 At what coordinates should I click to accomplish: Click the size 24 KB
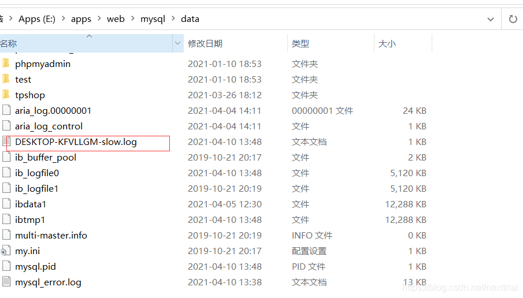pyautogui.click(x=414, y=111)
